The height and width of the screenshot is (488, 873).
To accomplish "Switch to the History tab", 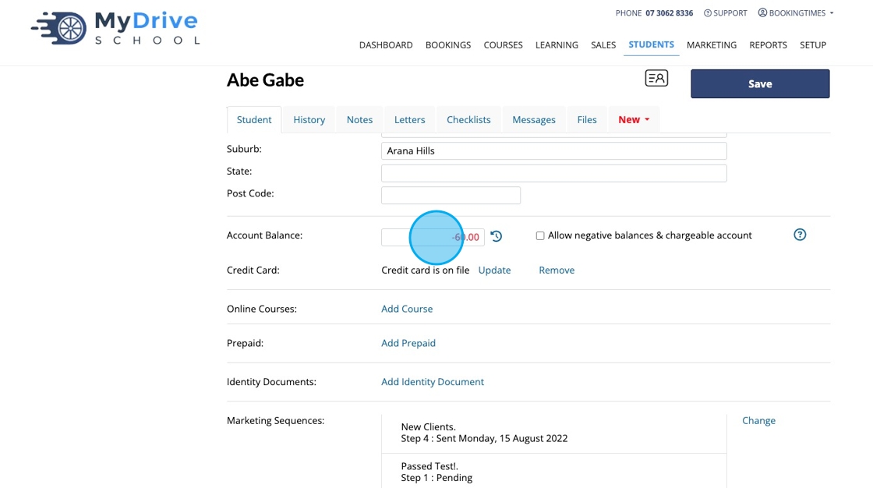I will pyautogui.click(x=309, y=119).
